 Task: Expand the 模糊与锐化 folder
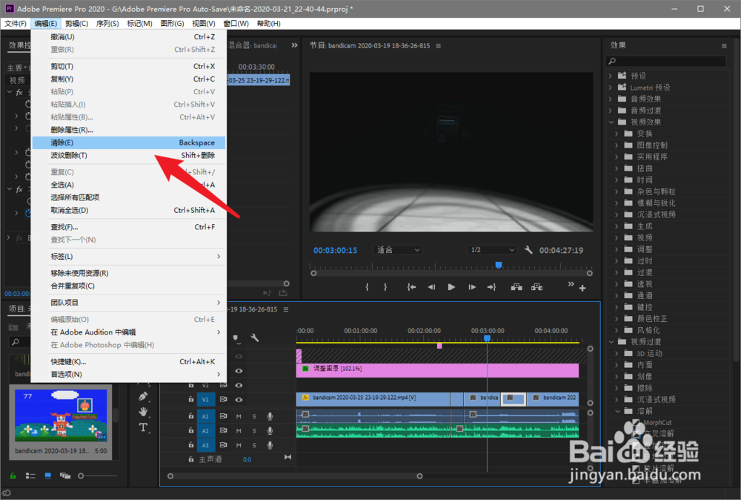[617, 203]
